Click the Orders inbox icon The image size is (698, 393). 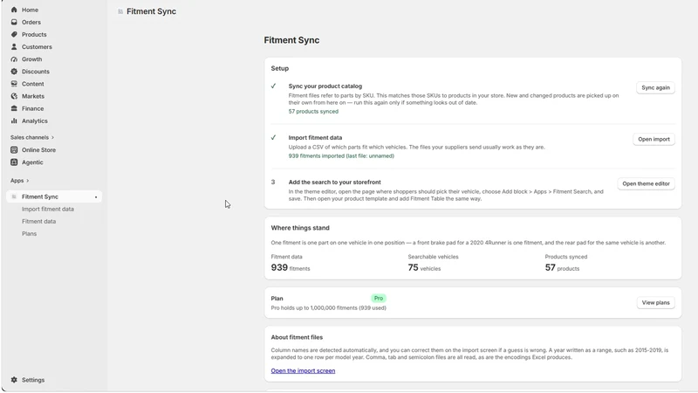click(x=14, y=22)
